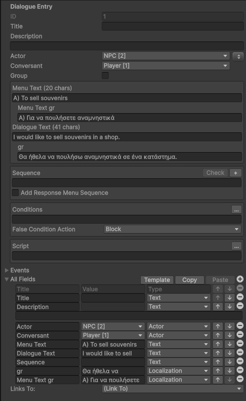
Task: Change the gr field type Localization dropdown
Action: 178,371
